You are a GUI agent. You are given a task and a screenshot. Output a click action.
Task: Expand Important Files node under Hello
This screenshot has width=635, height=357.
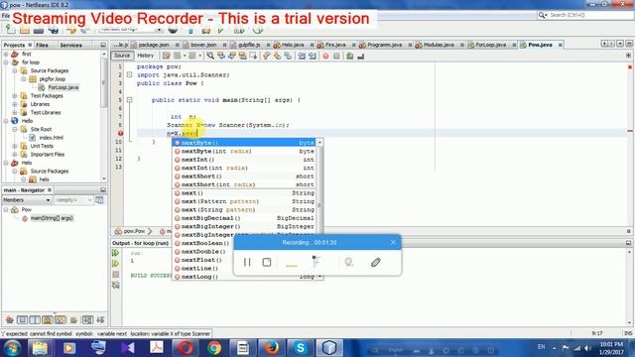[x=15, y=155]
